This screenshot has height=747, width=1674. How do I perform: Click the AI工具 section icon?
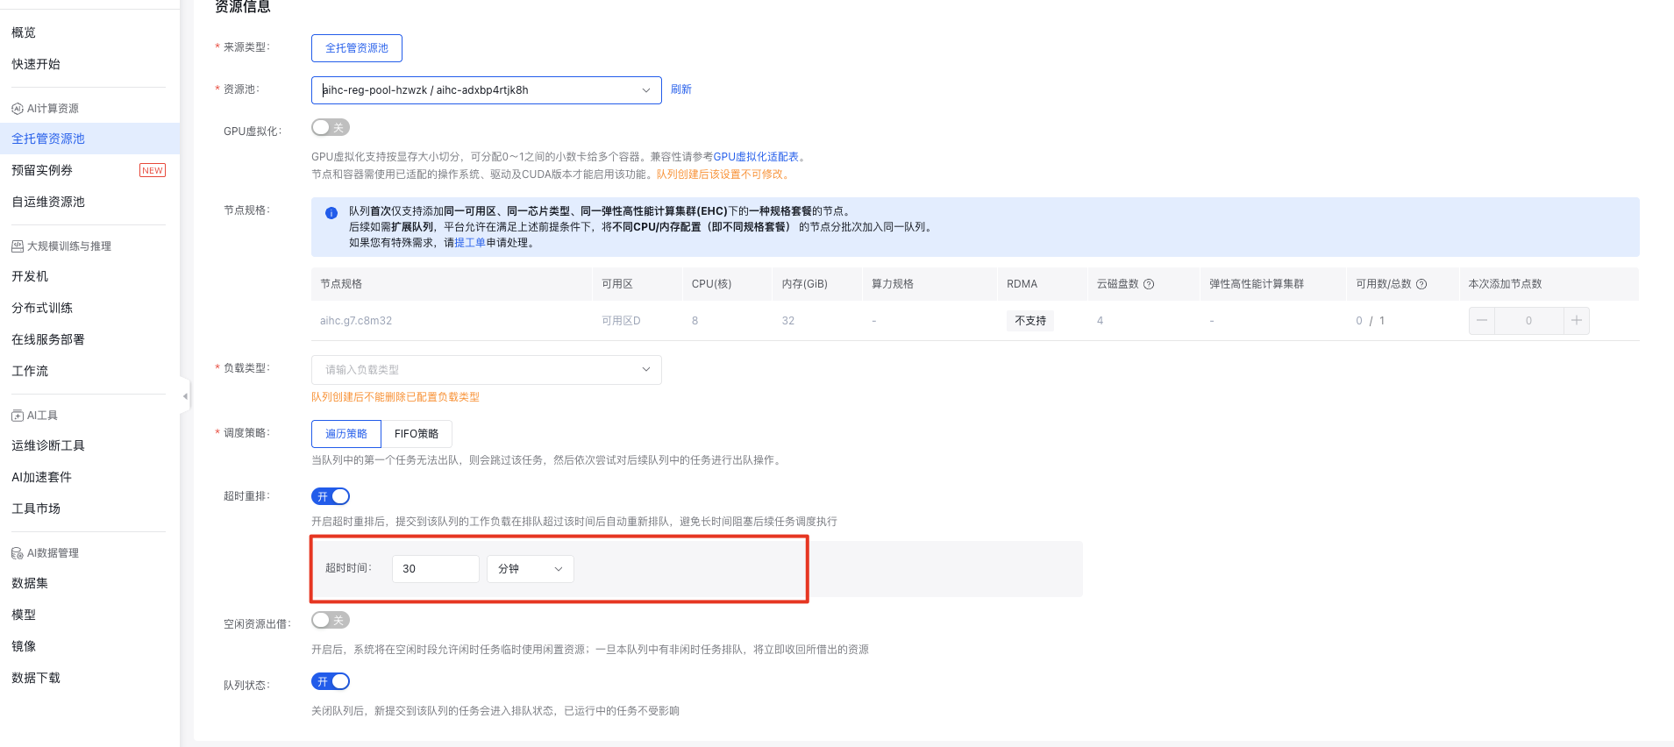click(18, 416)
